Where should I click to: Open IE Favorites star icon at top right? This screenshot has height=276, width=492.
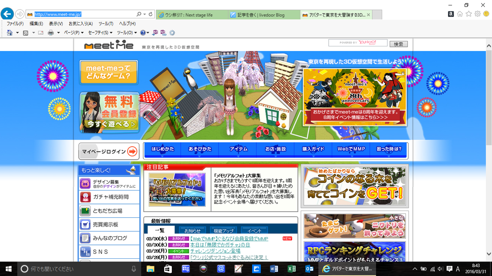(469, 14)
